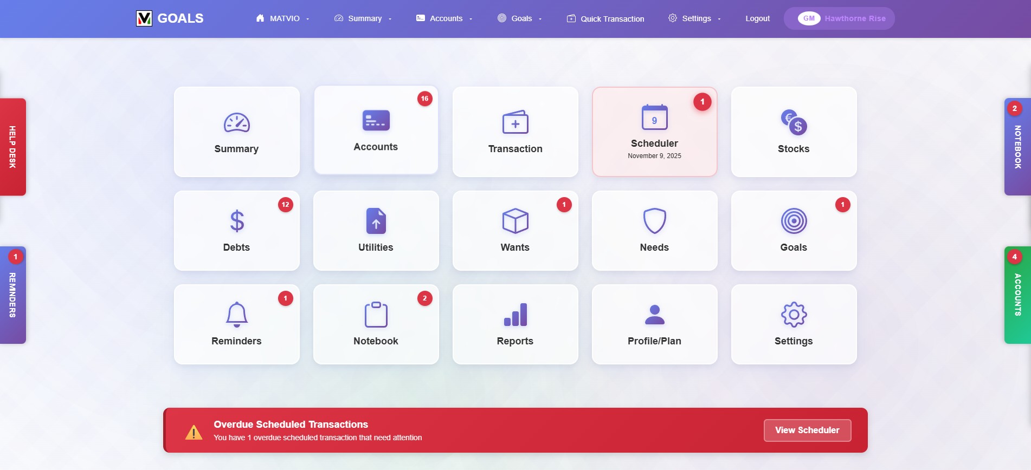Select the Transaction wallet plus icon
This screenshot has width=1031, height=470.
tap(515, 123)
